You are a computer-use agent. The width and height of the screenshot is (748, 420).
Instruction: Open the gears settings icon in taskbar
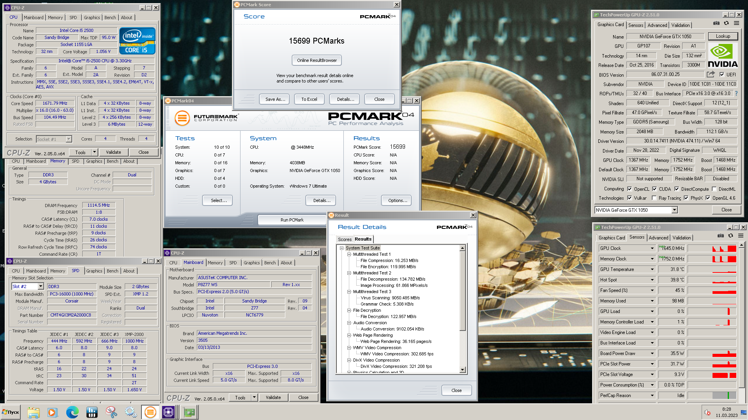[x=131, y=412]
